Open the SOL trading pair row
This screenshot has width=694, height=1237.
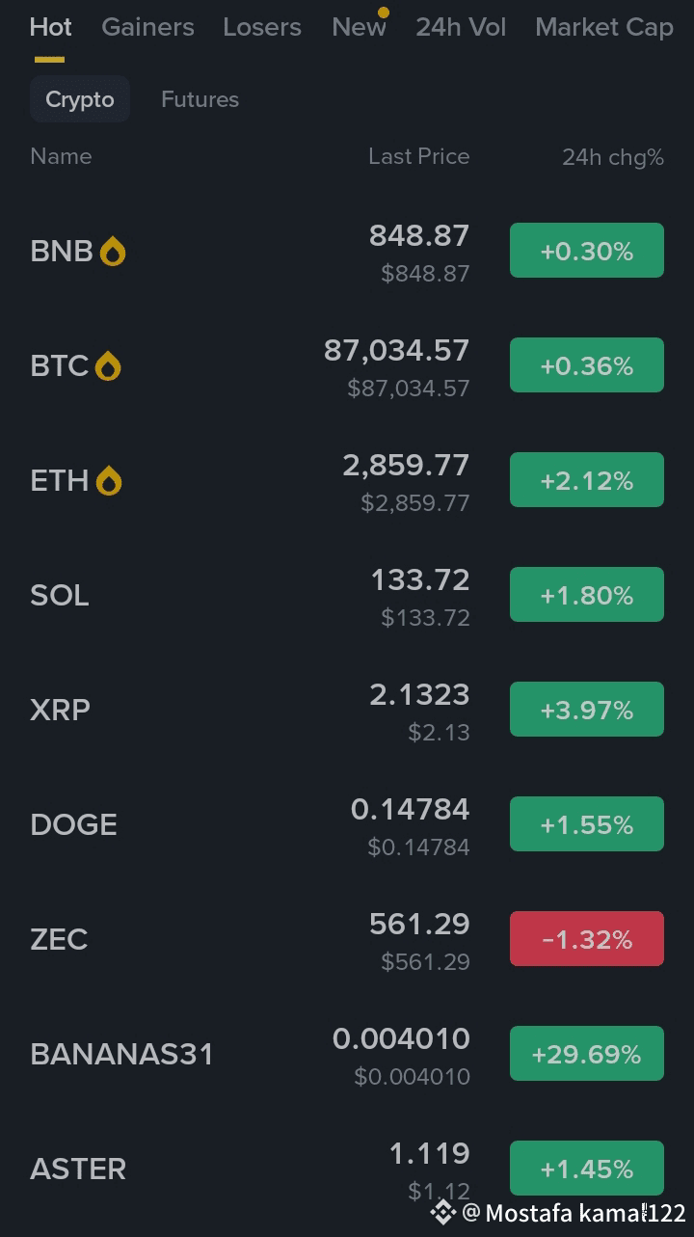347,596
